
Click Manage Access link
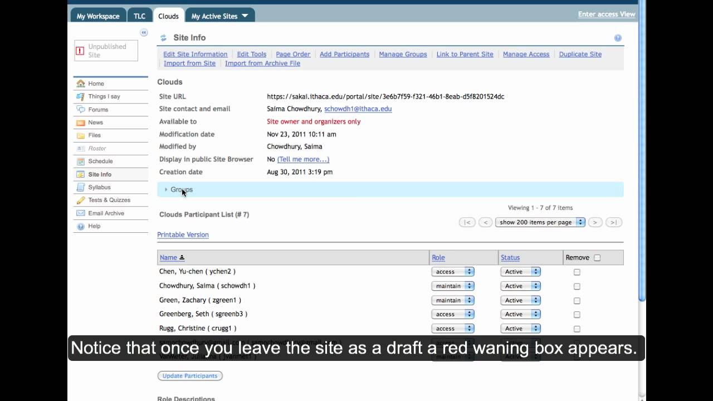526,54
